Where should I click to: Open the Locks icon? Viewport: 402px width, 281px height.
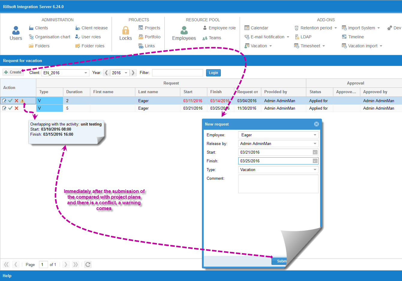pyautogui.click(x=126, y=33)
